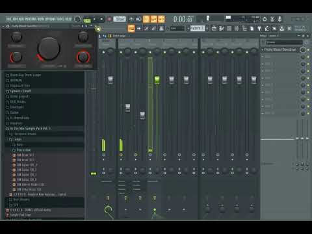The width and height of the screenshot is (312, 234).
Task: Toggle the second effect slot enable LED
Action: point(308,57)
